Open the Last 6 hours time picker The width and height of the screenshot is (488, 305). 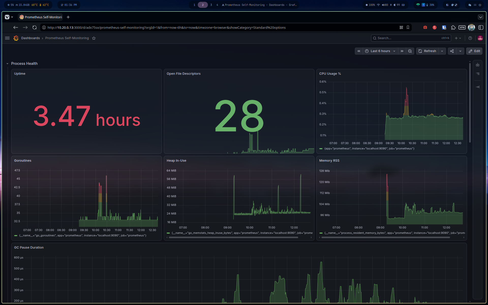380,51
